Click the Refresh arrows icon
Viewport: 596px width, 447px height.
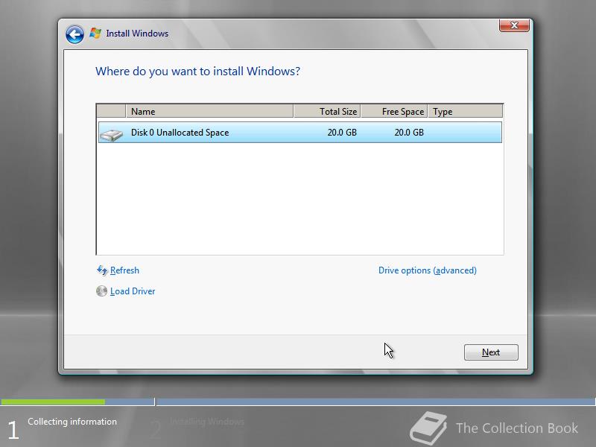102,270
